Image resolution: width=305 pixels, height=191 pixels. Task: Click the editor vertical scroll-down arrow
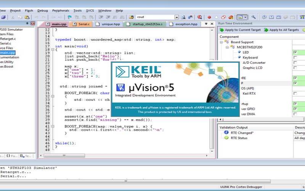pos(212,151)
